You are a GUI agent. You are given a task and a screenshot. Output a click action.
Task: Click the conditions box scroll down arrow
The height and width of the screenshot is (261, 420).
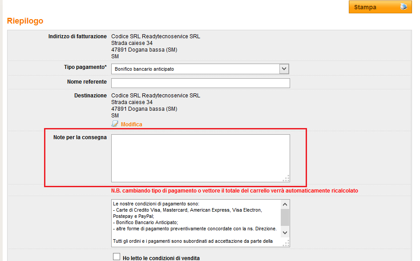(x=285, y=233)
